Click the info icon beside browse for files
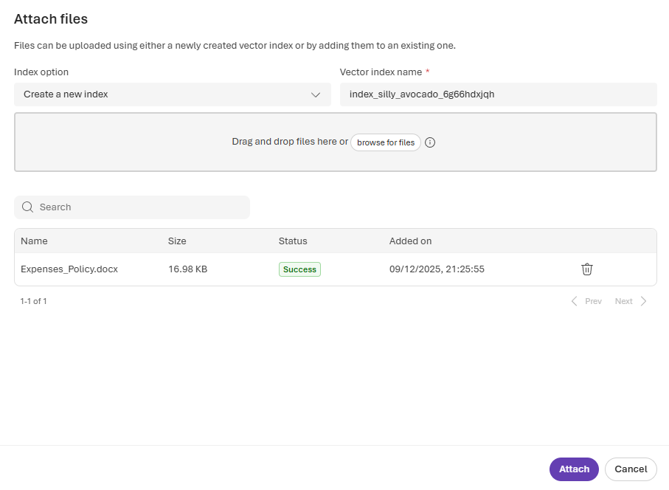The height and width of the screenshot is (490, 669). tap(430, 142)
